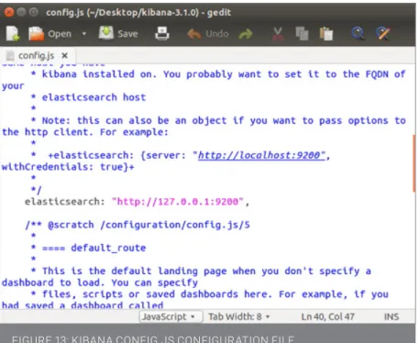
Task: Print the document with printer icon
Action: tap(162, 34)
